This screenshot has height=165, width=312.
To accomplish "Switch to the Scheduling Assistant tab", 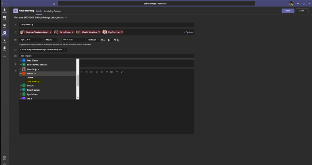I will (52, 11).
